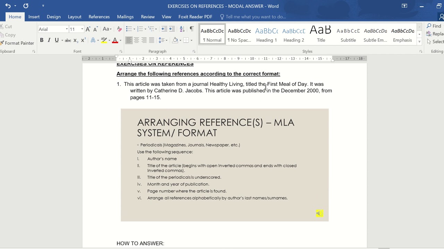Open the Insert tab
444x249 pixels.
point(34,17)
